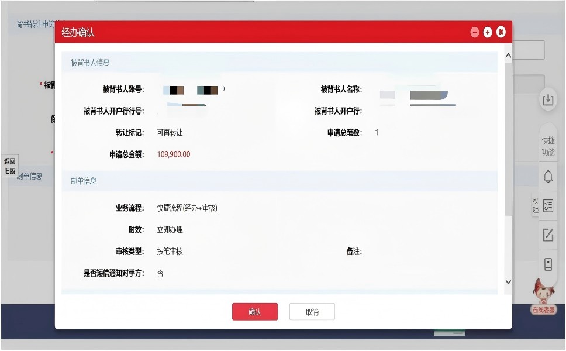Viewport: 566px width, 351px height.
Task: Click the 制单信息 section header in dialog
Action: pos(84,181)
